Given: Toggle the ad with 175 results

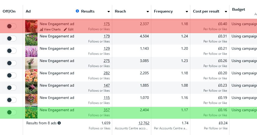Looking at the screenshot, I should (12, 26).
